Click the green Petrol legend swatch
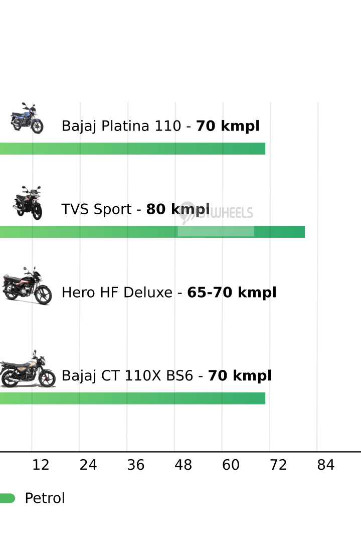The height and width of the screenshot is (547, 361). click(x=7, y=498)
